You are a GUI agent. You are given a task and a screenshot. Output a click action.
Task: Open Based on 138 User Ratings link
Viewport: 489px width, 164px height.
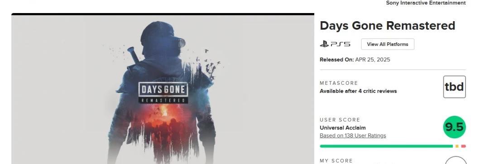tap(353, 136)
